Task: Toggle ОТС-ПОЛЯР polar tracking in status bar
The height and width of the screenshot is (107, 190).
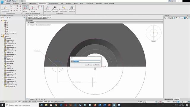Action: coord(40,102)
